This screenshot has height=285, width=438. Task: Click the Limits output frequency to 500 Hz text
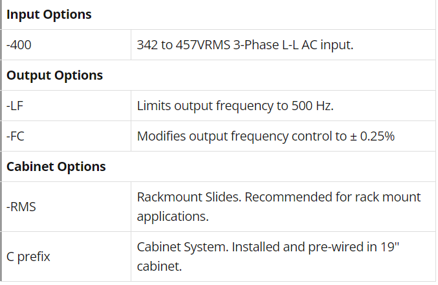235,106
